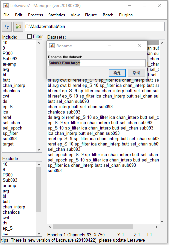Screen dimensions: 169x245
Task: Enable the Filter checkbox
Action: pyautogui.click(x=29, y=36)
